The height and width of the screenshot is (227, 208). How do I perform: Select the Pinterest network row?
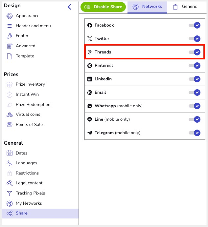145,66
